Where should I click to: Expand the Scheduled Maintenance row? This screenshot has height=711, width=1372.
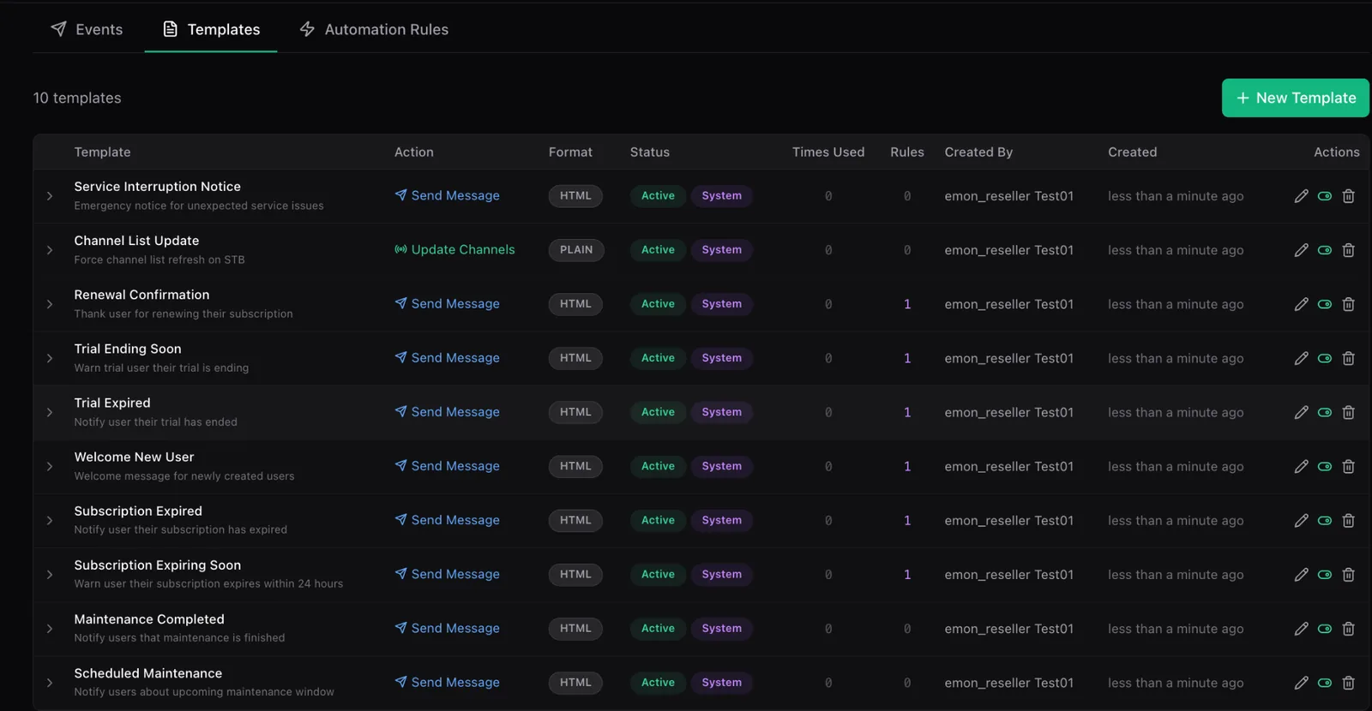(x=50, y=683)
